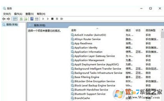
Task: Click the gear icon beside App Readiness
Action: coord(72,43)
